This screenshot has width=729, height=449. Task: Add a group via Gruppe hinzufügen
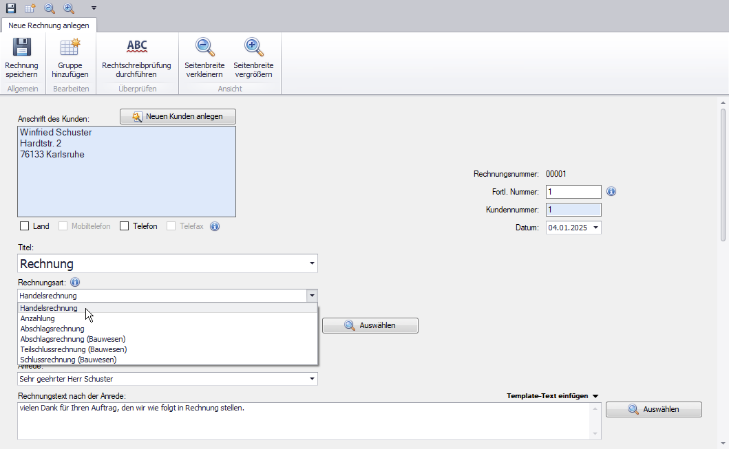click(70, 58)
